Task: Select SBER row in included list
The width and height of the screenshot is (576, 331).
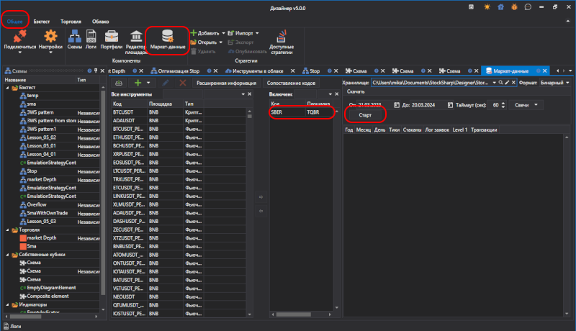Action: (x=302, y=112)
